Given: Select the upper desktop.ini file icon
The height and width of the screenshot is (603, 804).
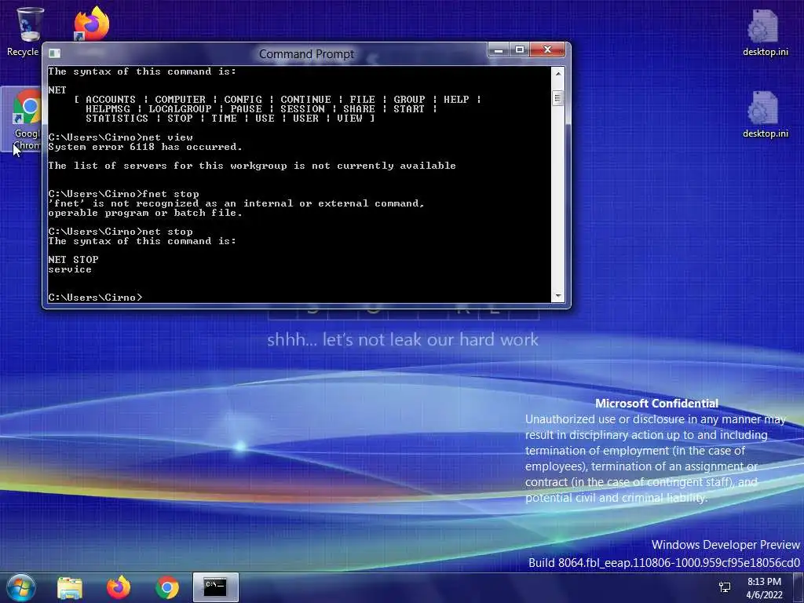Looking at the screenshot, I should [765, 33].
